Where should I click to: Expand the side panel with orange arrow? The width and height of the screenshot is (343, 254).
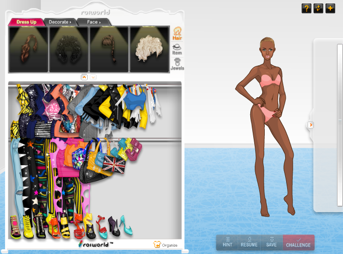[311, 125]
